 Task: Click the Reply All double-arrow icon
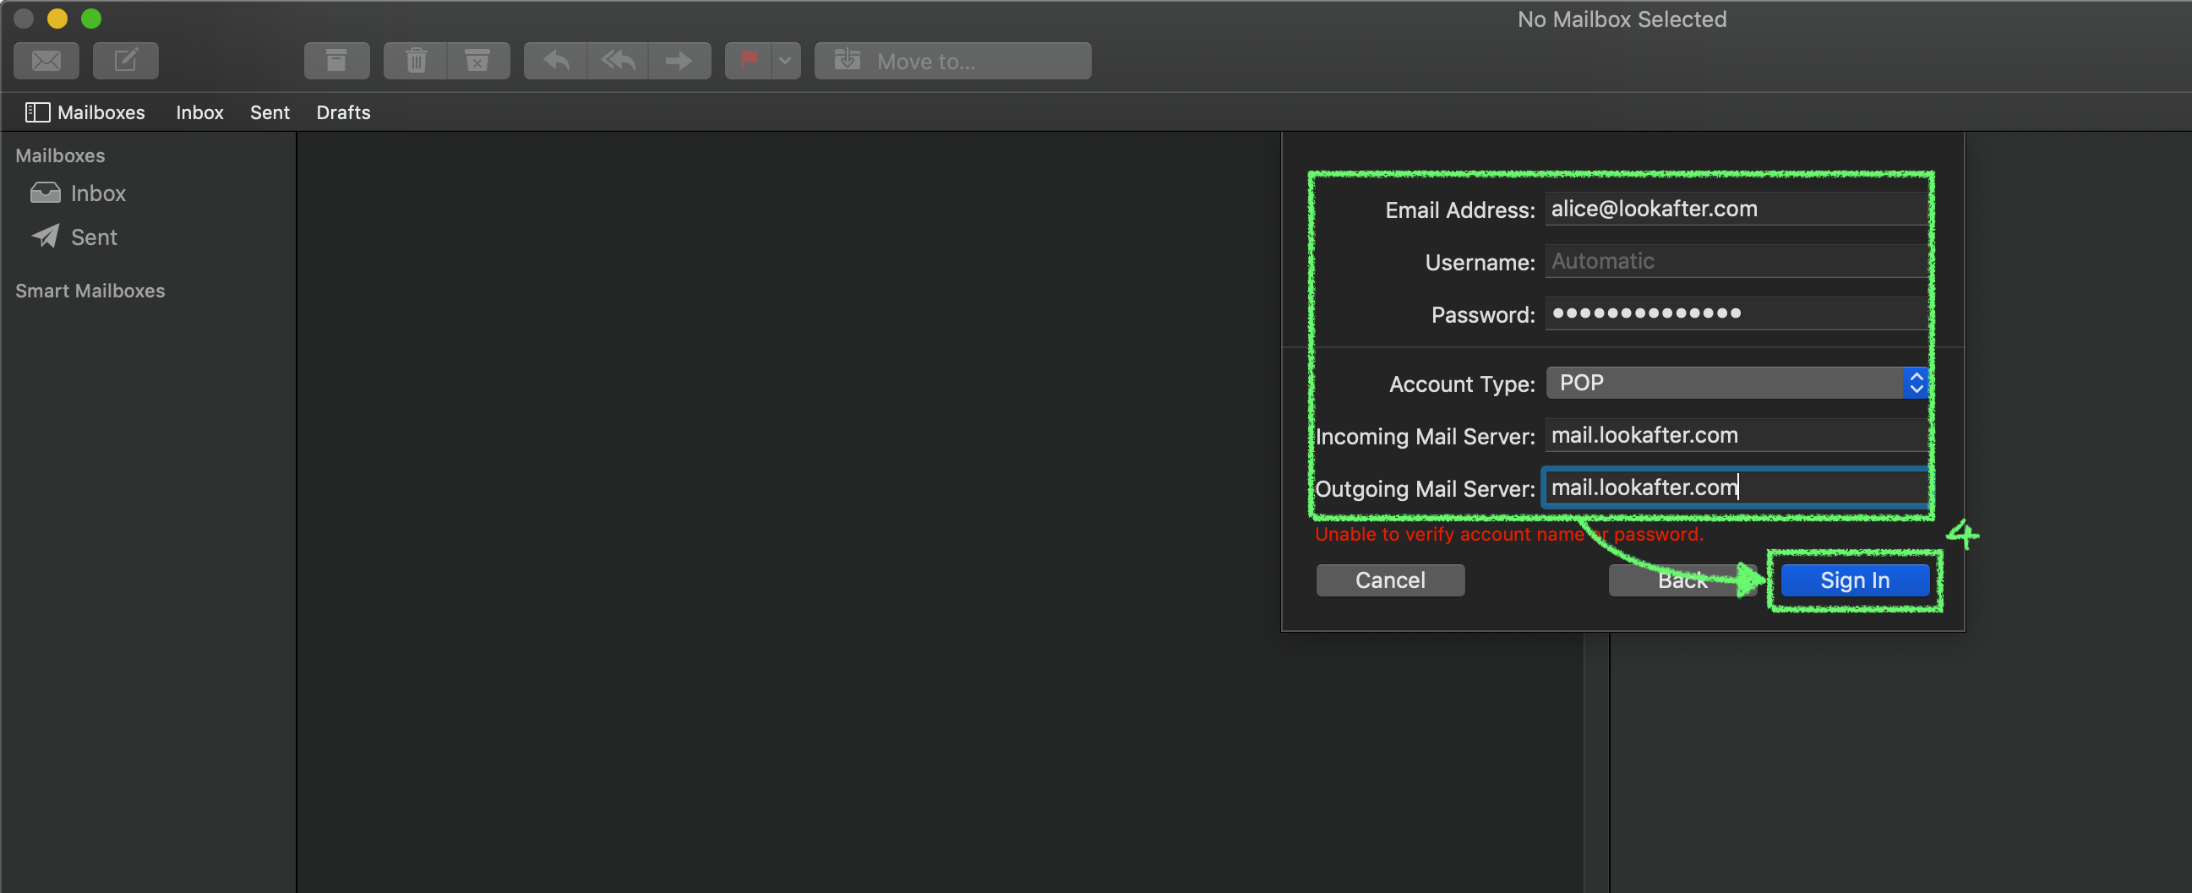618,60
